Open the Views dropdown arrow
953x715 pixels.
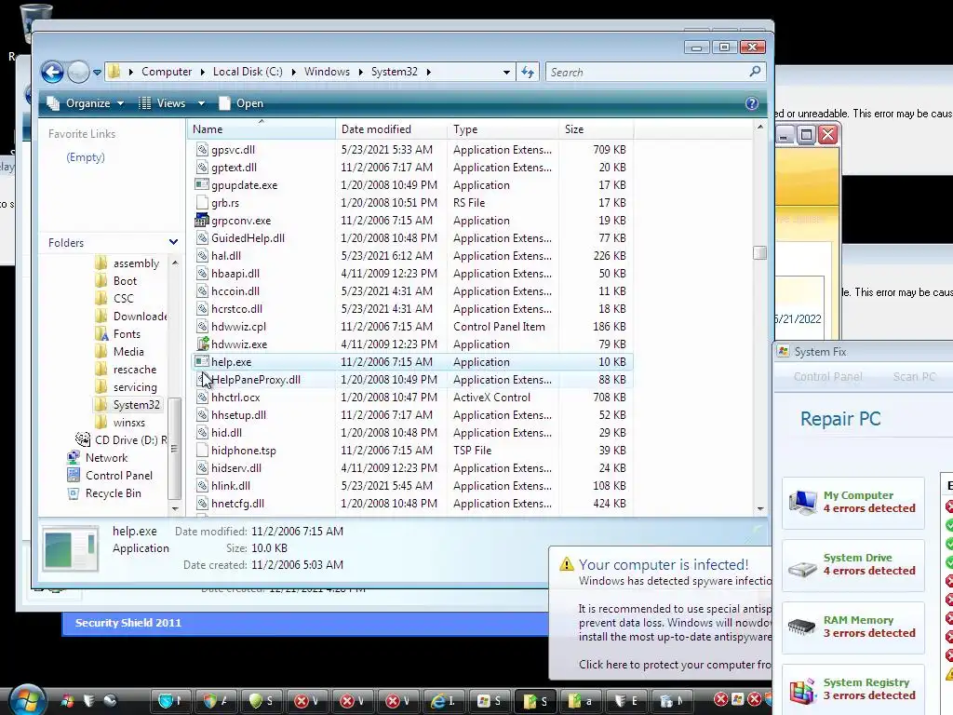pyautogui.click(x=201, y=103)
